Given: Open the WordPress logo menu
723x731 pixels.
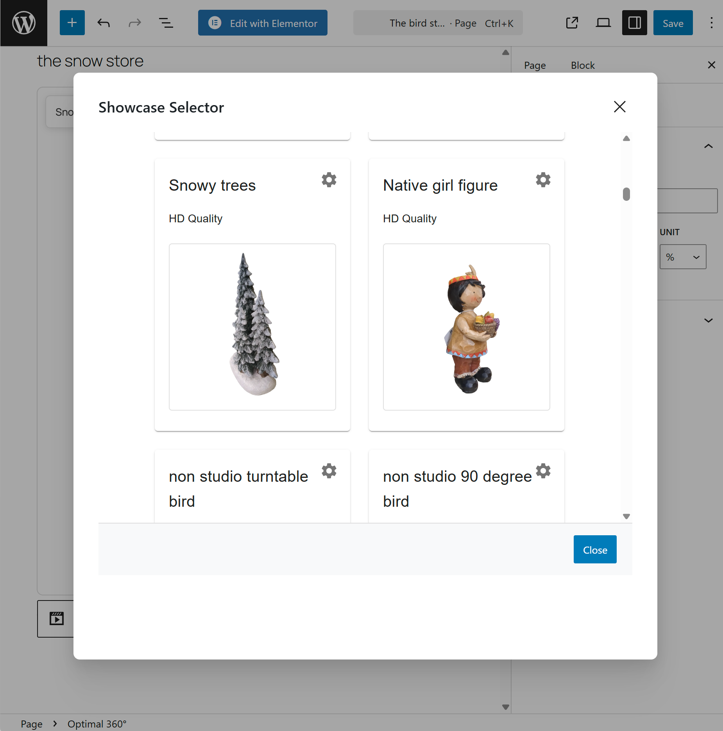Looking at the screenshot, I should (x=23, y=23).
